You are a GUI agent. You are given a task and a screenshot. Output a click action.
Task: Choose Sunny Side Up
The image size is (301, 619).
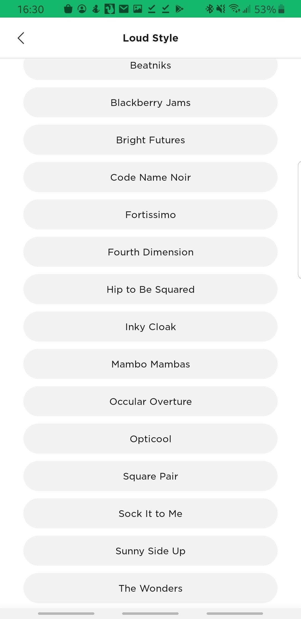tap(151, 551)
